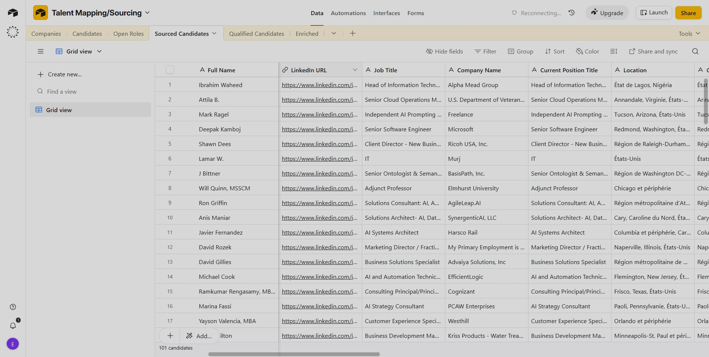Toggle the views sidebar hamburger icon

pyautogui.click(x=41, y=51)
